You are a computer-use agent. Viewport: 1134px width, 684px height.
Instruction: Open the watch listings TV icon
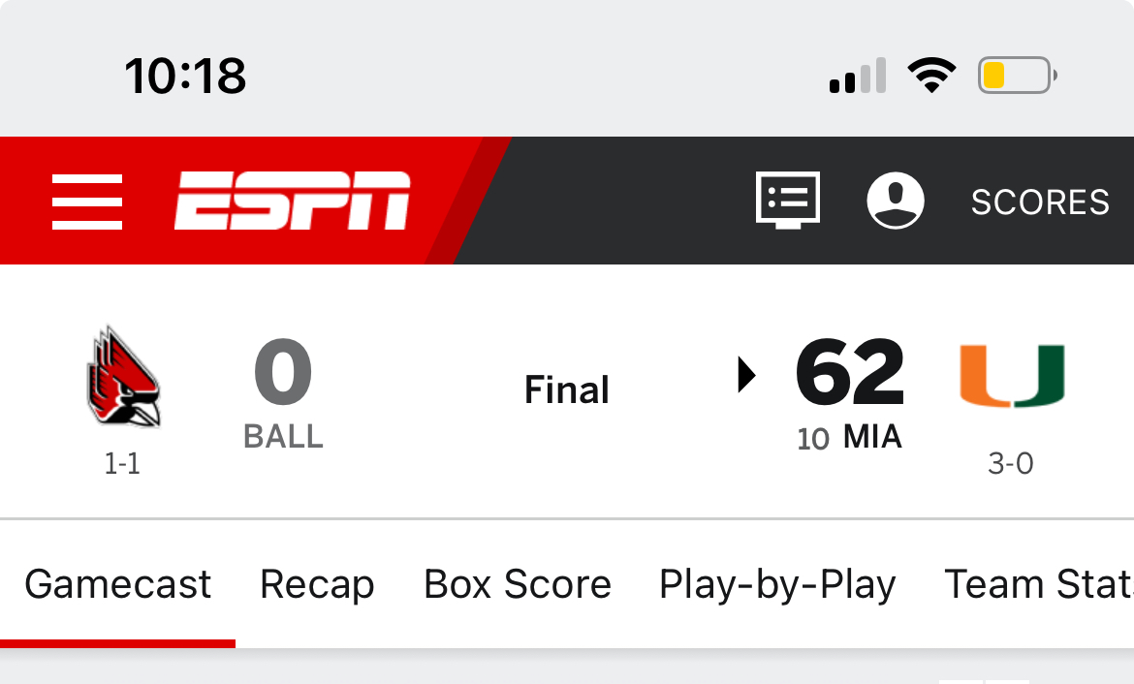[x=788, y=201]
